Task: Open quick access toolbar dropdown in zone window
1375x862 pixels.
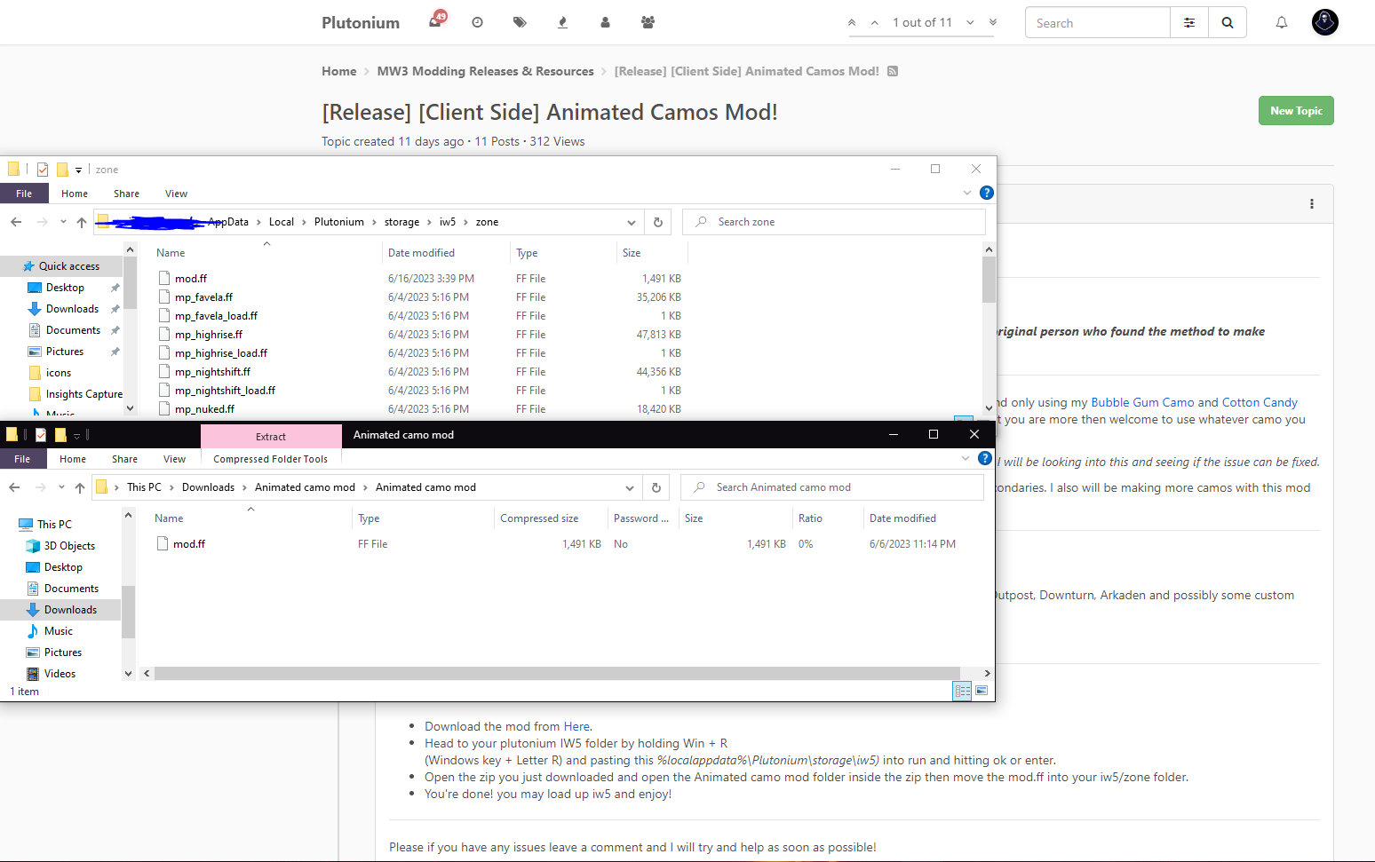Action: coord(78,169)
